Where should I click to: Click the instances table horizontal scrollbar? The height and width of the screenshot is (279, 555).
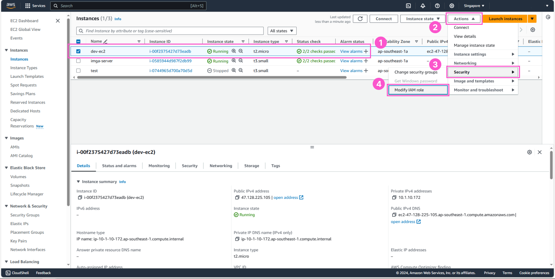point(212,77)
